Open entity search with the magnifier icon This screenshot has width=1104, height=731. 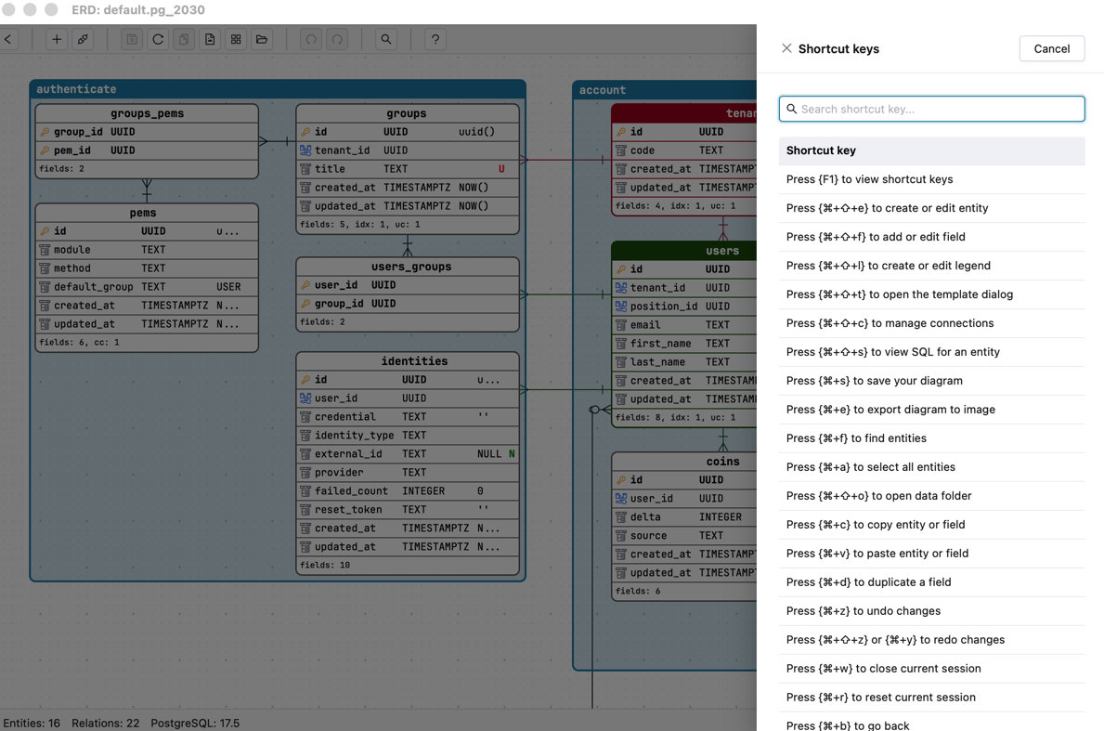[x=386, y=39]
